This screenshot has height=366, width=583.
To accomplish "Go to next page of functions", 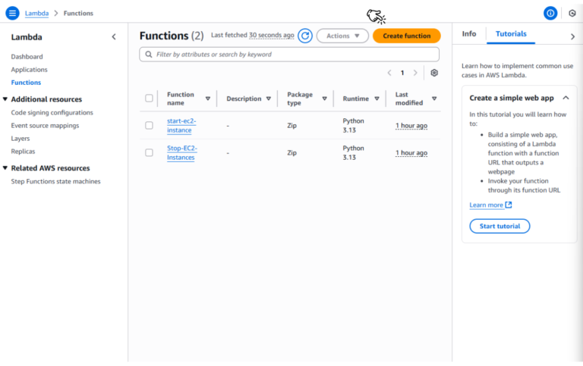I will pos(415,73).
